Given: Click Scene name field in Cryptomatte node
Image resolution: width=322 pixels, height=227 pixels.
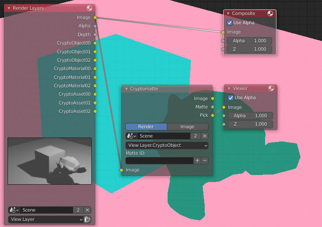Looking at the screenshot, I should pyautogui.click(x=164, y=136).
